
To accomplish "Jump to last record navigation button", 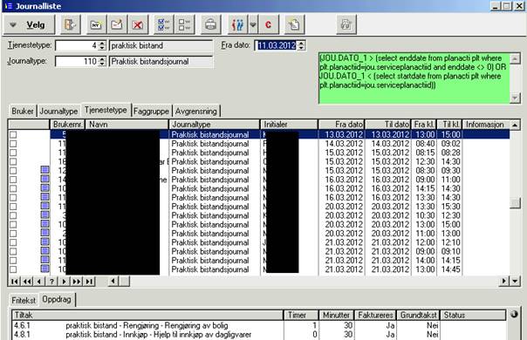I will click(89, 282).
